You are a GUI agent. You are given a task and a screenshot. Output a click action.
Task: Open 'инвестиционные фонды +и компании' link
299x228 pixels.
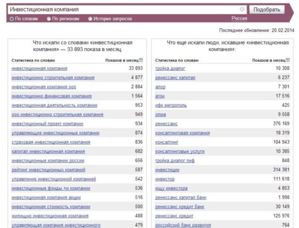pos(51,188)
